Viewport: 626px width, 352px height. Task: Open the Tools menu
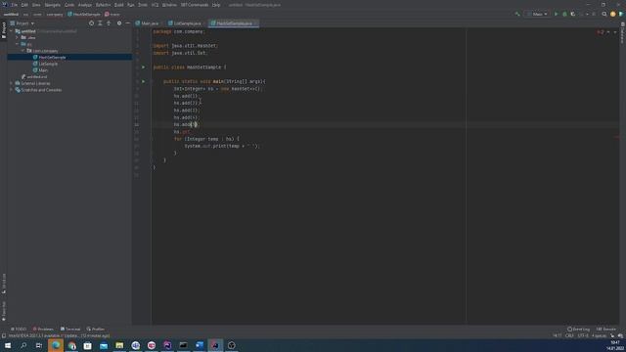[x=143, y=5]
